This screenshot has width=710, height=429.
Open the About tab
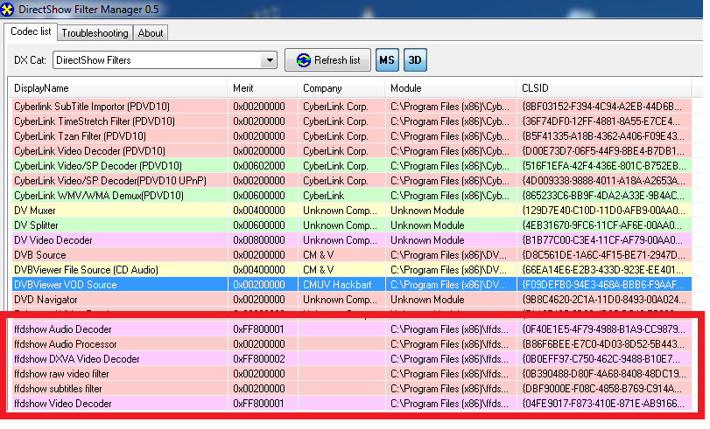point(151,33)
